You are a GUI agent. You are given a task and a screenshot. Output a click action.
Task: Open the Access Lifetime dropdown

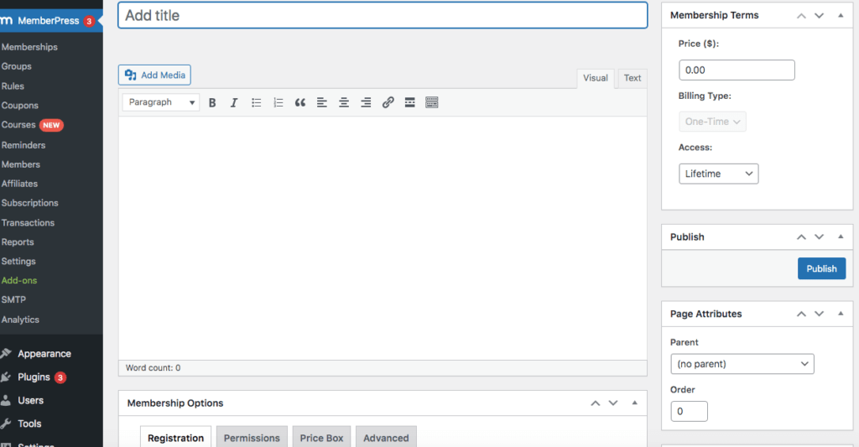pyautogui.click(x=718, y=174)
